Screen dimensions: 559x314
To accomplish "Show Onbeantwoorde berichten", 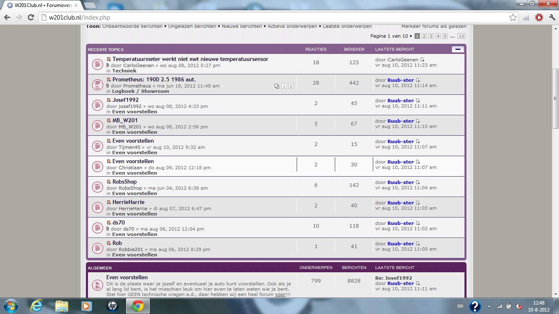I will tap(132, 26).
